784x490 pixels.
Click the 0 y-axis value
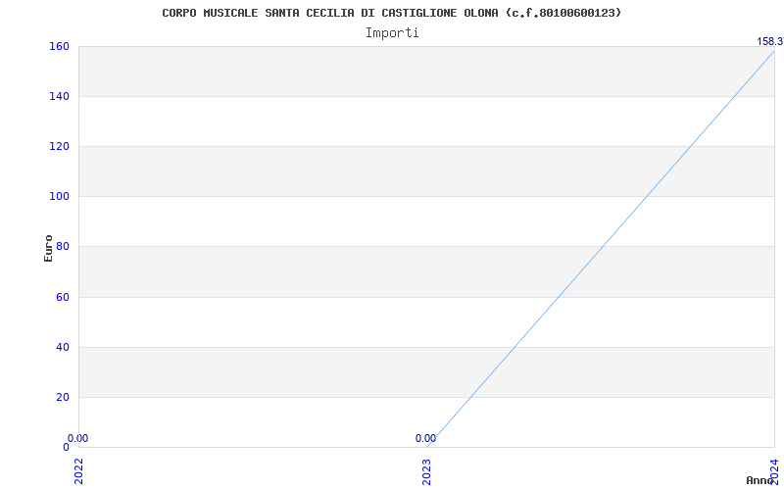point(66,448)
